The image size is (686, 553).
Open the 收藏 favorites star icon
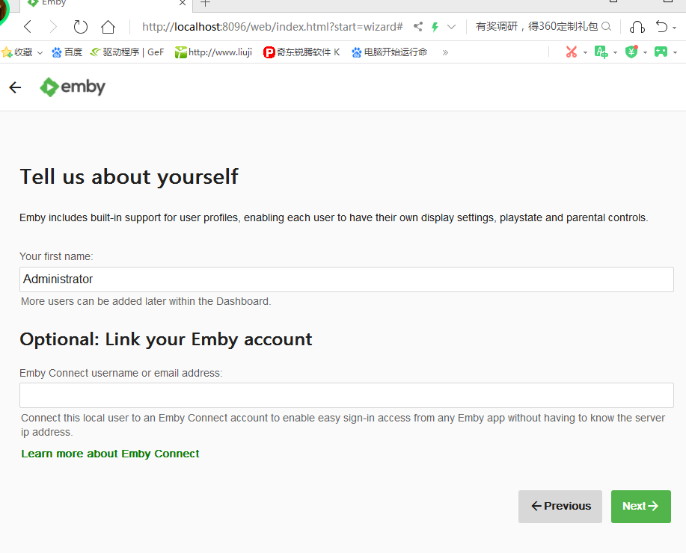click(7, 52)
